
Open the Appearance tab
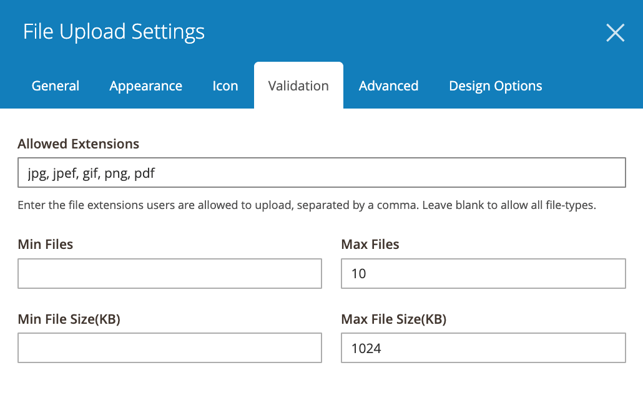pyautogui.click(x=145, y=85)
